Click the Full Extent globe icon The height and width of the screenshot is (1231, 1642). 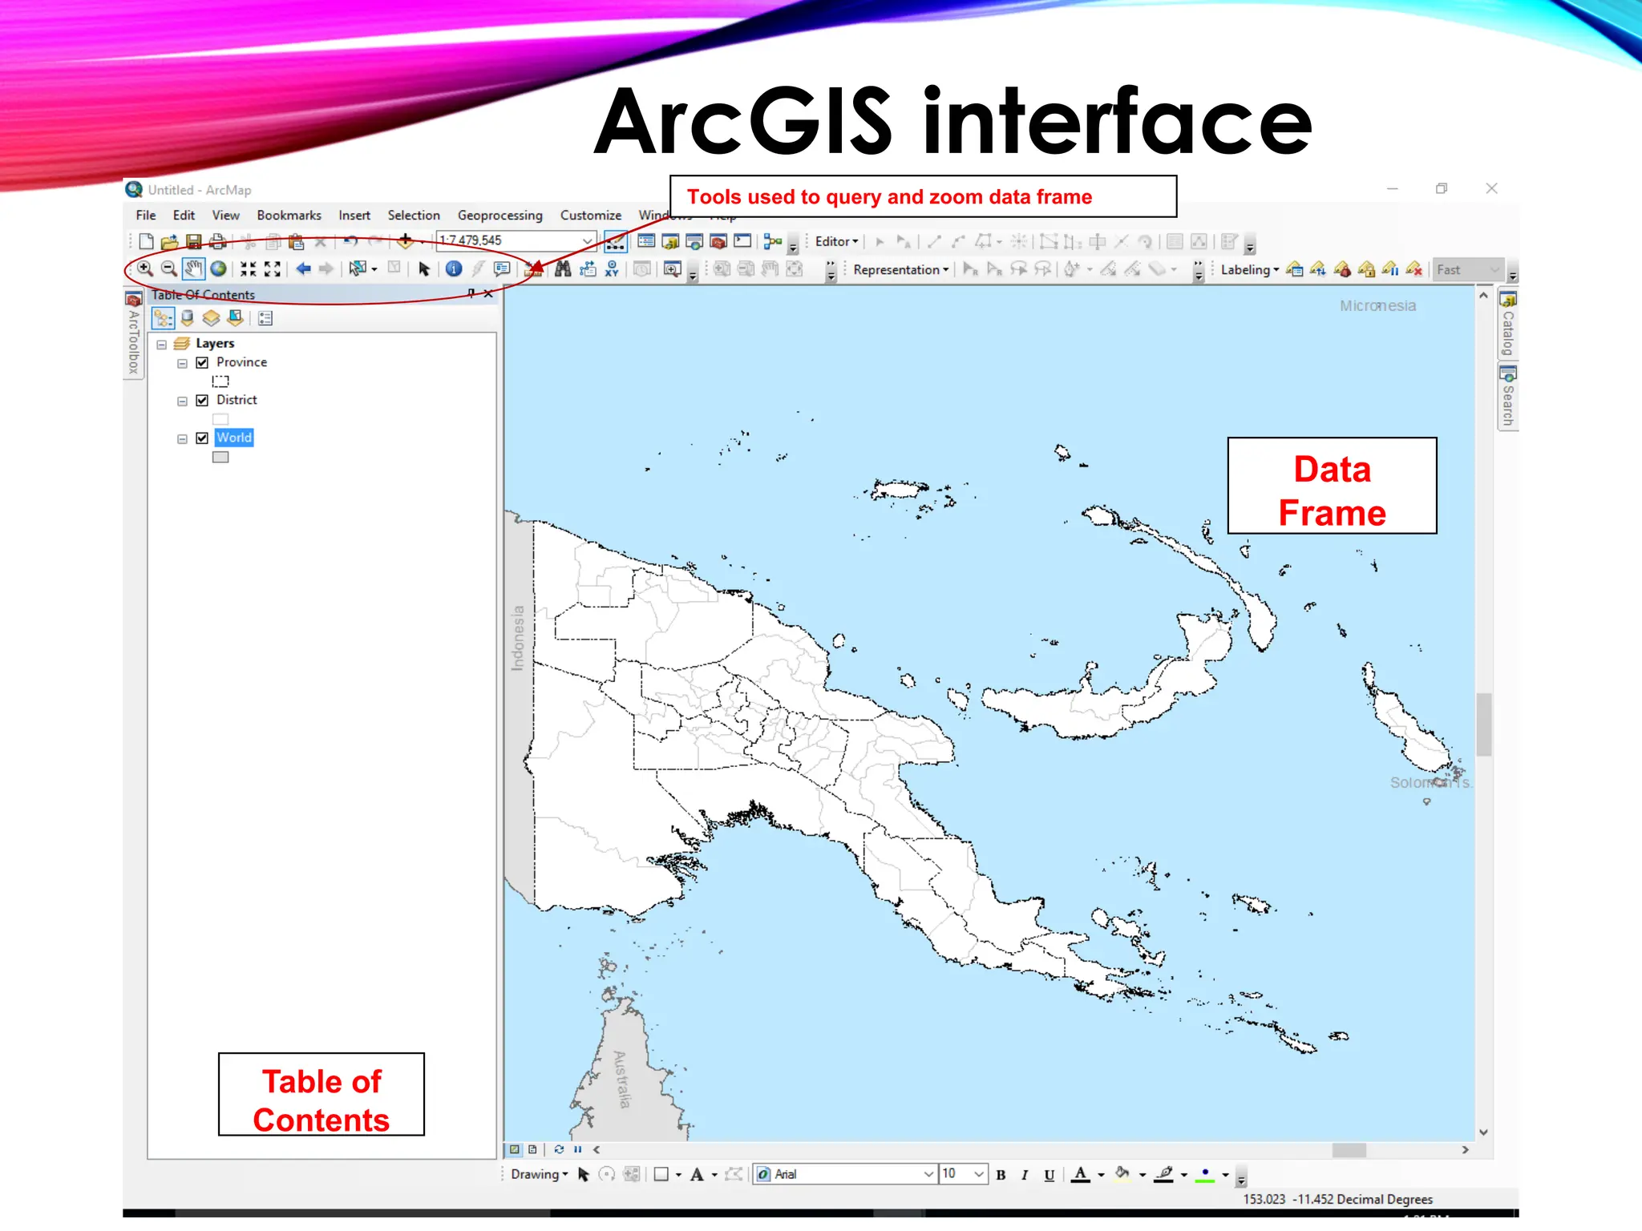(218, 269)
